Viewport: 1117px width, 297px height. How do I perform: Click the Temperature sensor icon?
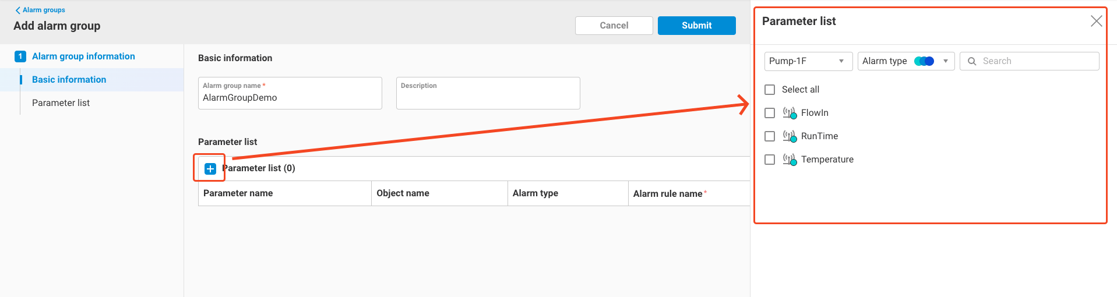coord(790,160)
